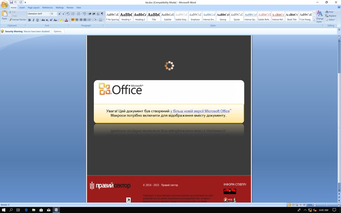Open the Clipboard group dialog launcher
341x213 pixels.
25,26
